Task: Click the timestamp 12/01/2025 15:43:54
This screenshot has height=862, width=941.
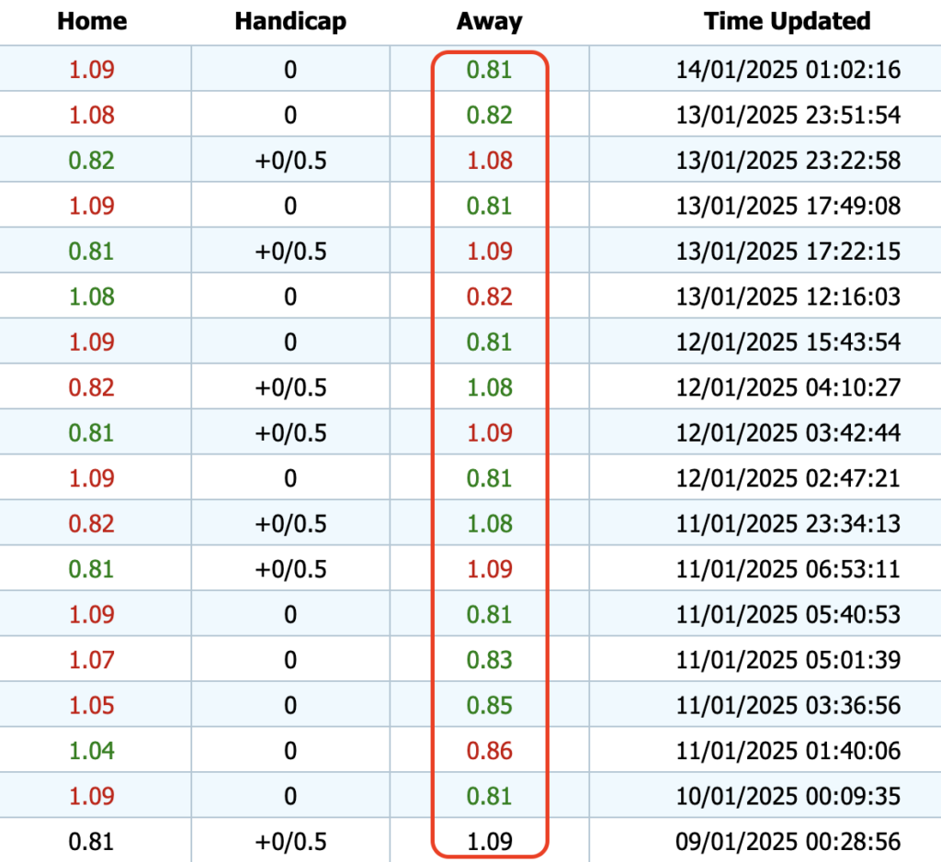Action: [787, 341]
